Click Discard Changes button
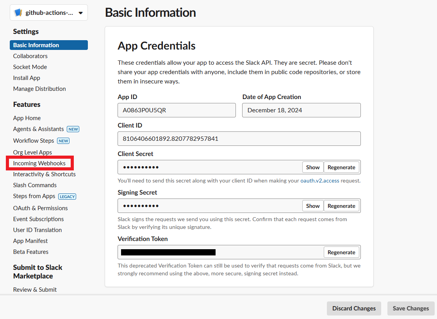The height and width of the screenshot is (319, 437). 354,308
